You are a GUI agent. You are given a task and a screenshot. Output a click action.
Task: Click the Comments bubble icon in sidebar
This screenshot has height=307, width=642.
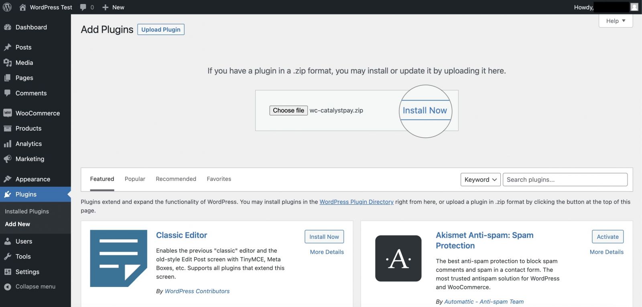tap(7, 93)
